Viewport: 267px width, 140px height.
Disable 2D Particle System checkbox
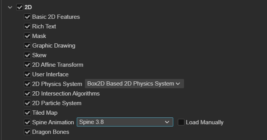pyautogui.click(x=27, y=103)
